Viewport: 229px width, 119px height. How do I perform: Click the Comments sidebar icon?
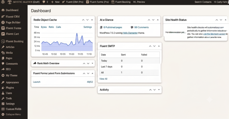(3, 64)
